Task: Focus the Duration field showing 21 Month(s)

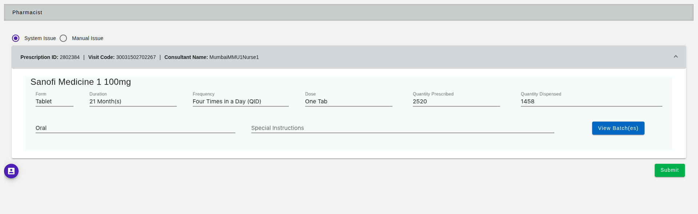Action: 133,102
